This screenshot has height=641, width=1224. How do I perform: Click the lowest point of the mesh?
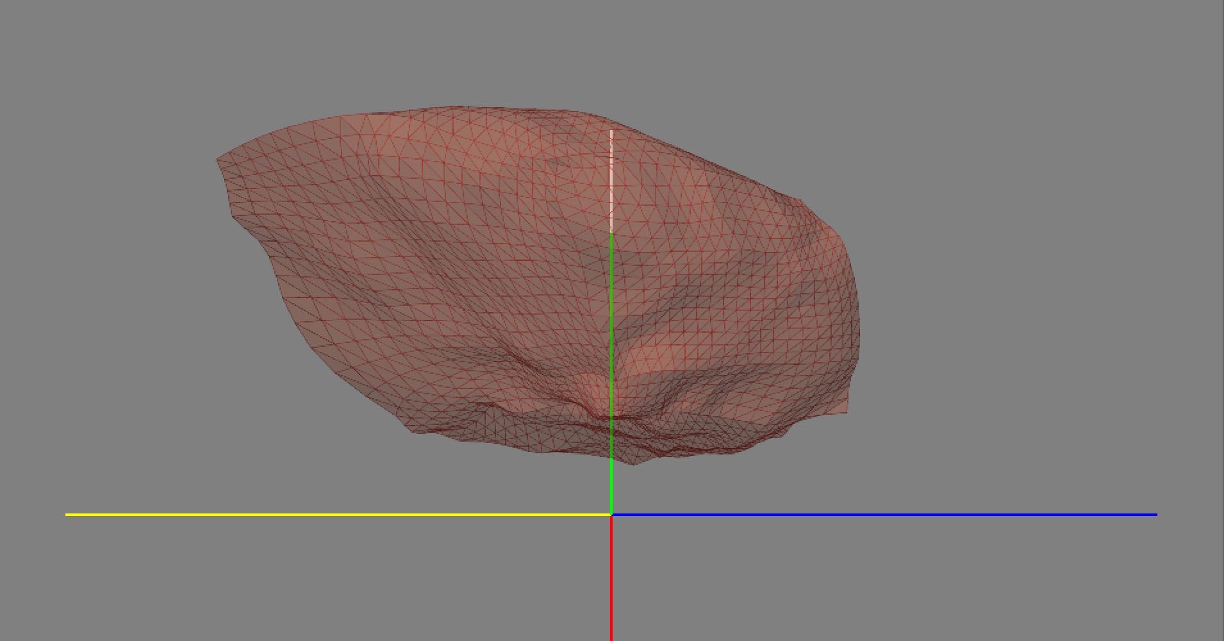pos(633,462)
